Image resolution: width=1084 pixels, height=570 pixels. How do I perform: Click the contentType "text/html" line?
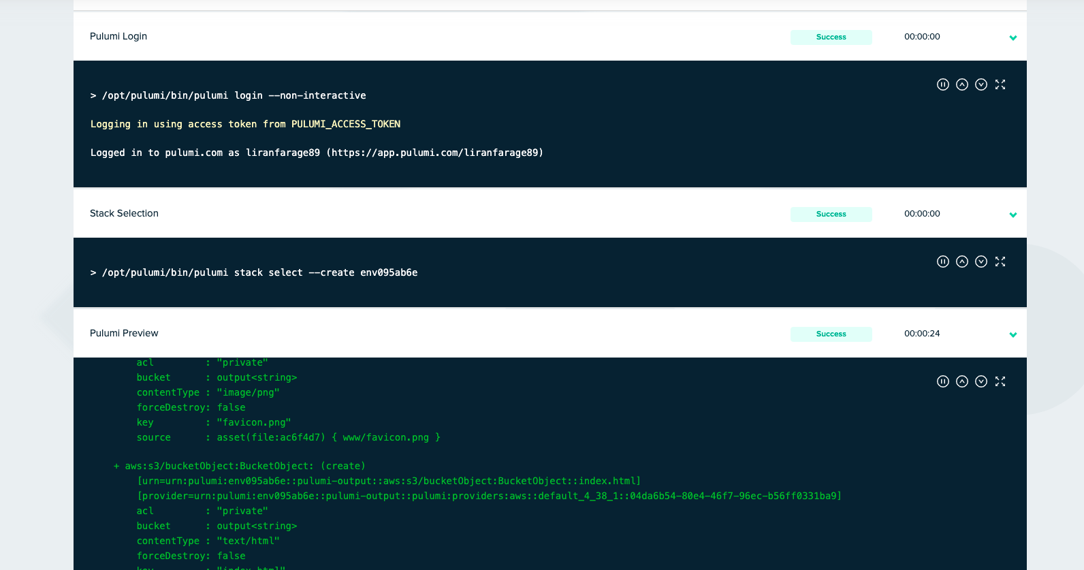point(208,541)
